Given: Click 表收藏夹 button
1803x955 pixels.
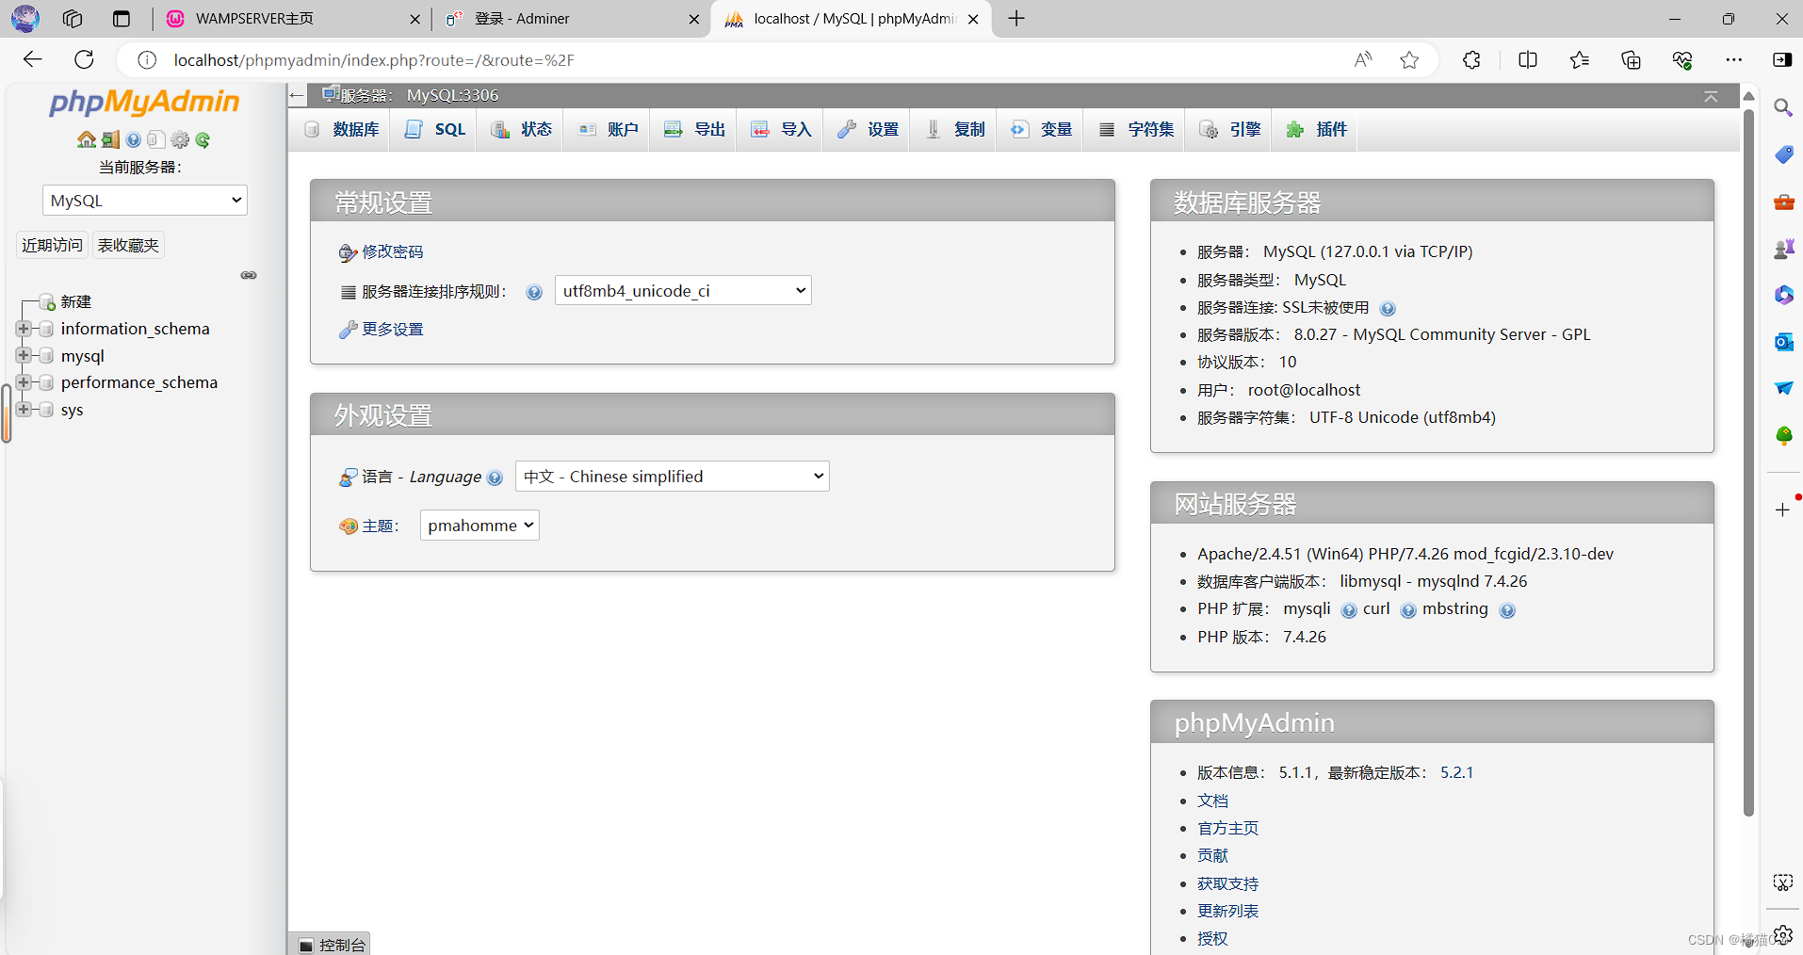Looking at the screenshot, I should 128,246.
